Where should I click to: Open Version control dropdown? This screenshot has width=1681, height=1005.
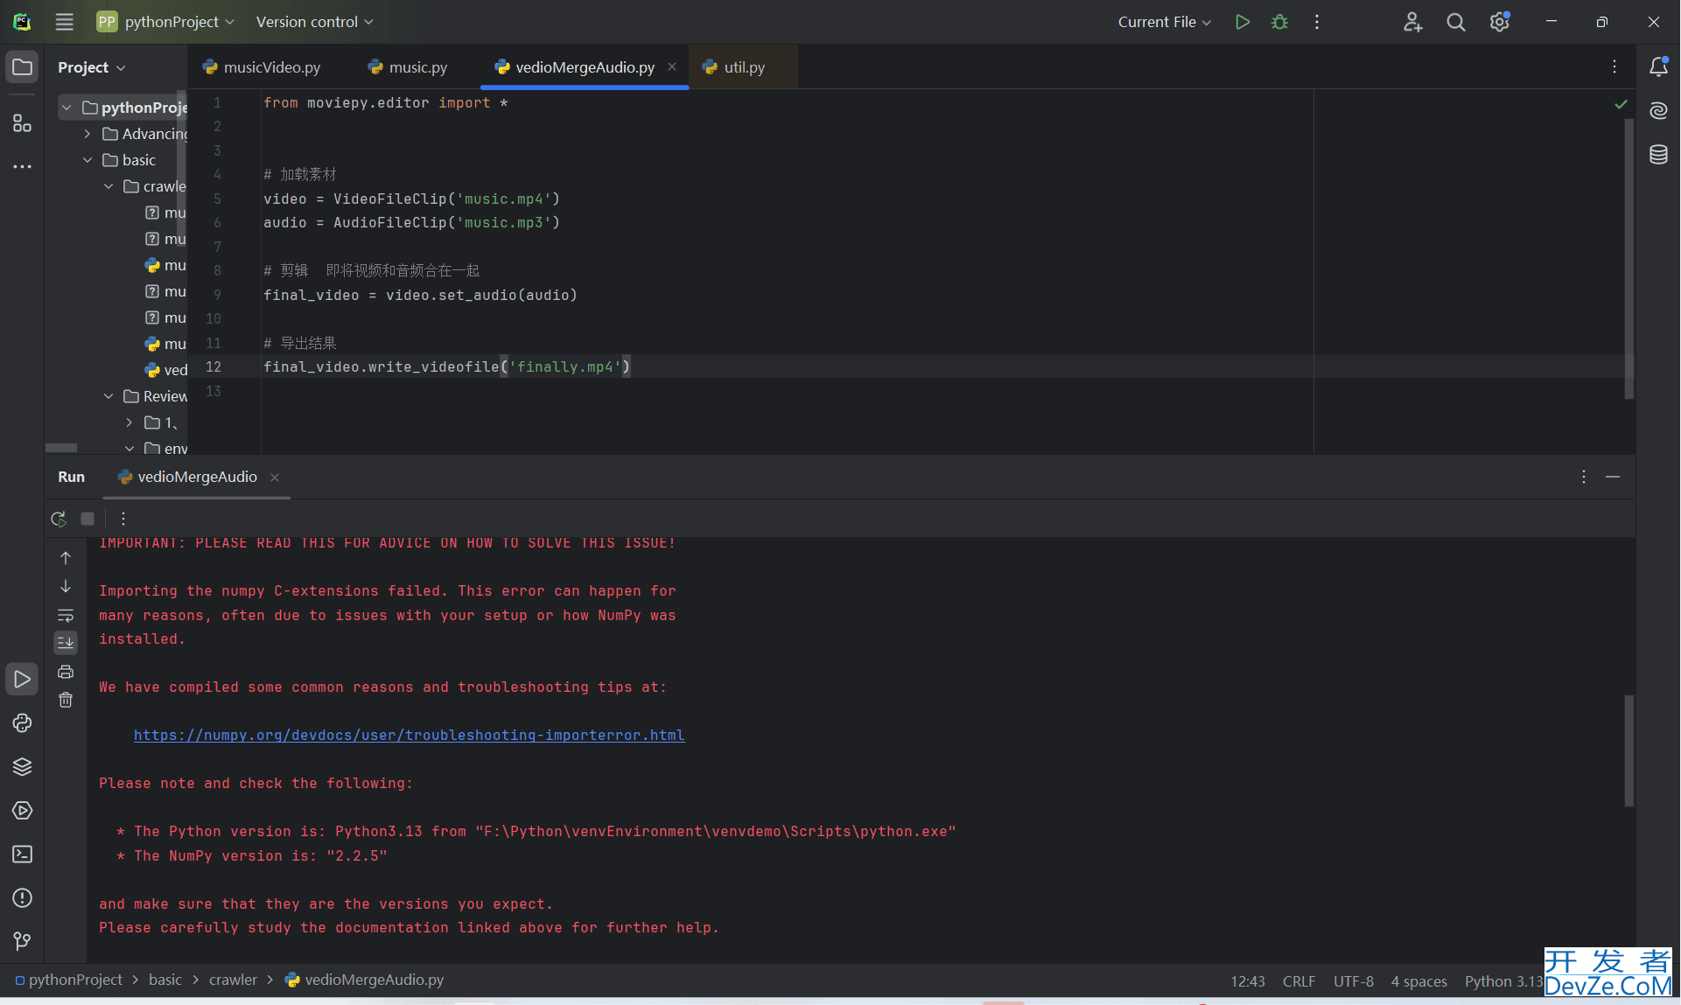tap(314, 22)
